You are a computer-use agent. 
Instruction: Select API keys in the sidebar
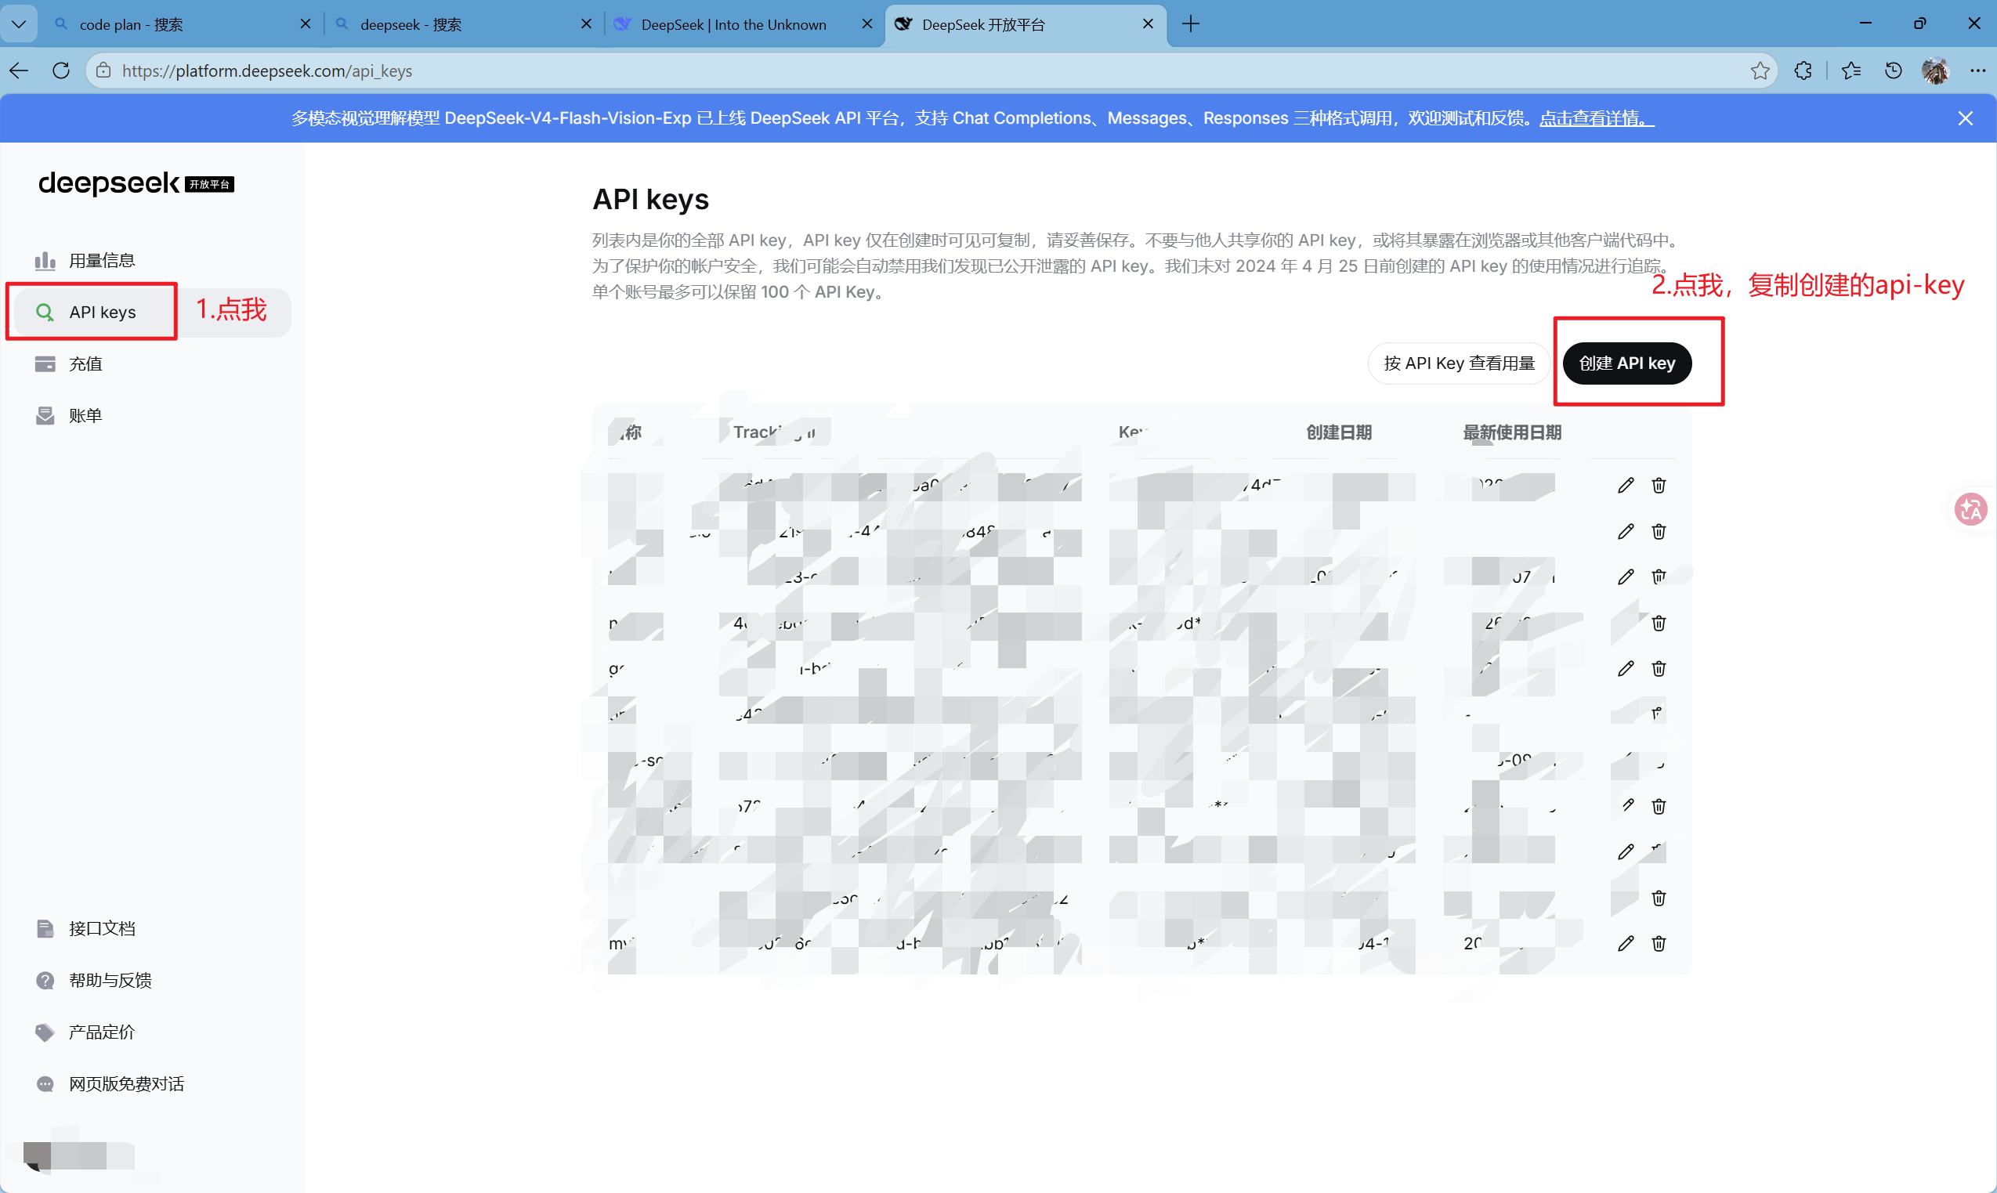[x=153, y=312]
